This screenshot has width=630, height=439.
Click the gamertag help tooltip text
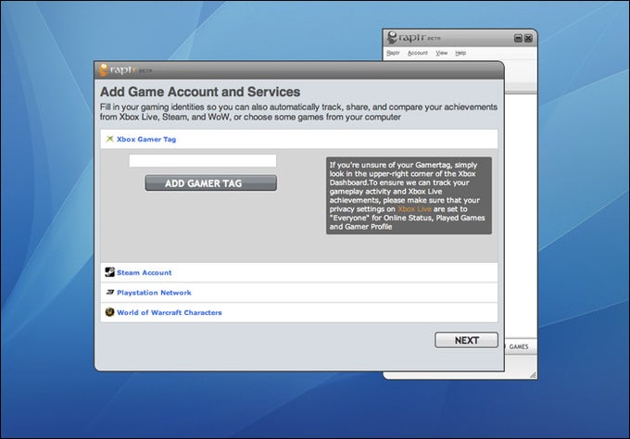[409, 195]
